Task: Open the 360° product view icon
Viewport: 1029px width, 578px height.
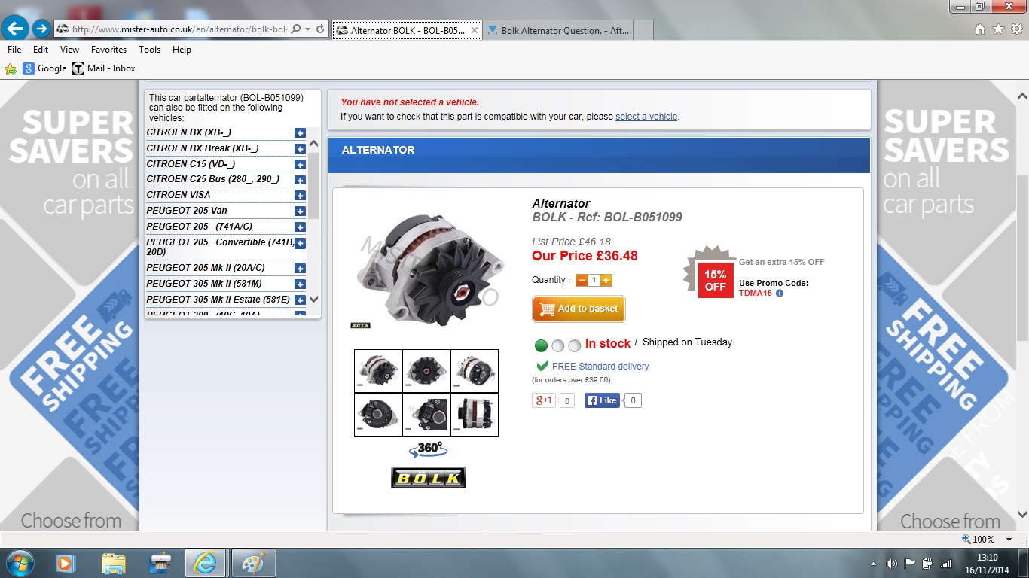Action: [x=429, y=450]
